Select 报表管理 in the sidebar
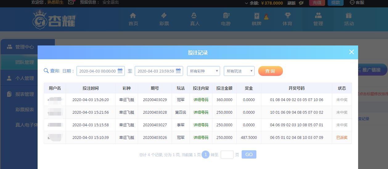Viewport: 388px width, 169px height. pyautogui.click(x=25, y=94)
